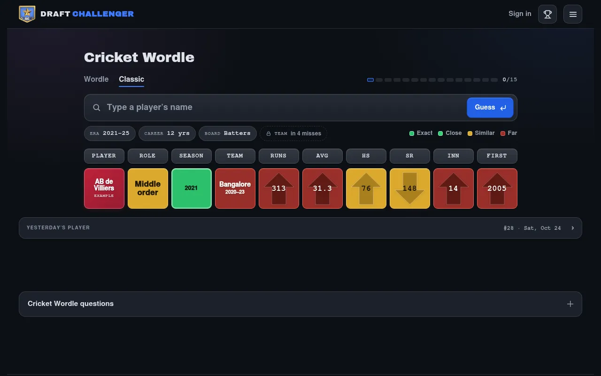Image resolution: width=601 pixels, height=376 pixels.
Task: Click the Bangalore 2020–23 team tile
Action: [x=235, y=188]
